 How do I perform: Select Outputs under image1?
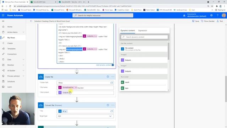144,71
